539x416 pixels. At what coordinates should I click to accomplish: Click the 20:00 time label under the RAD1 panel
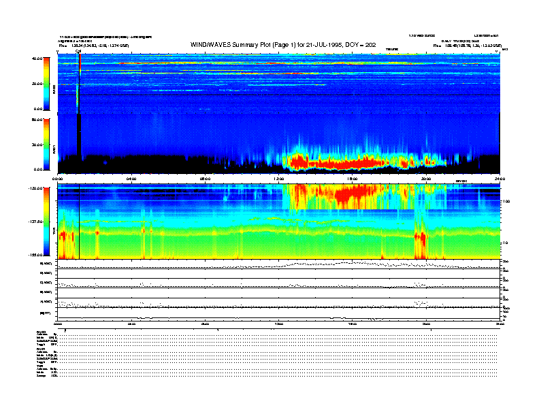pyautogui.click(x=426, y=179)
